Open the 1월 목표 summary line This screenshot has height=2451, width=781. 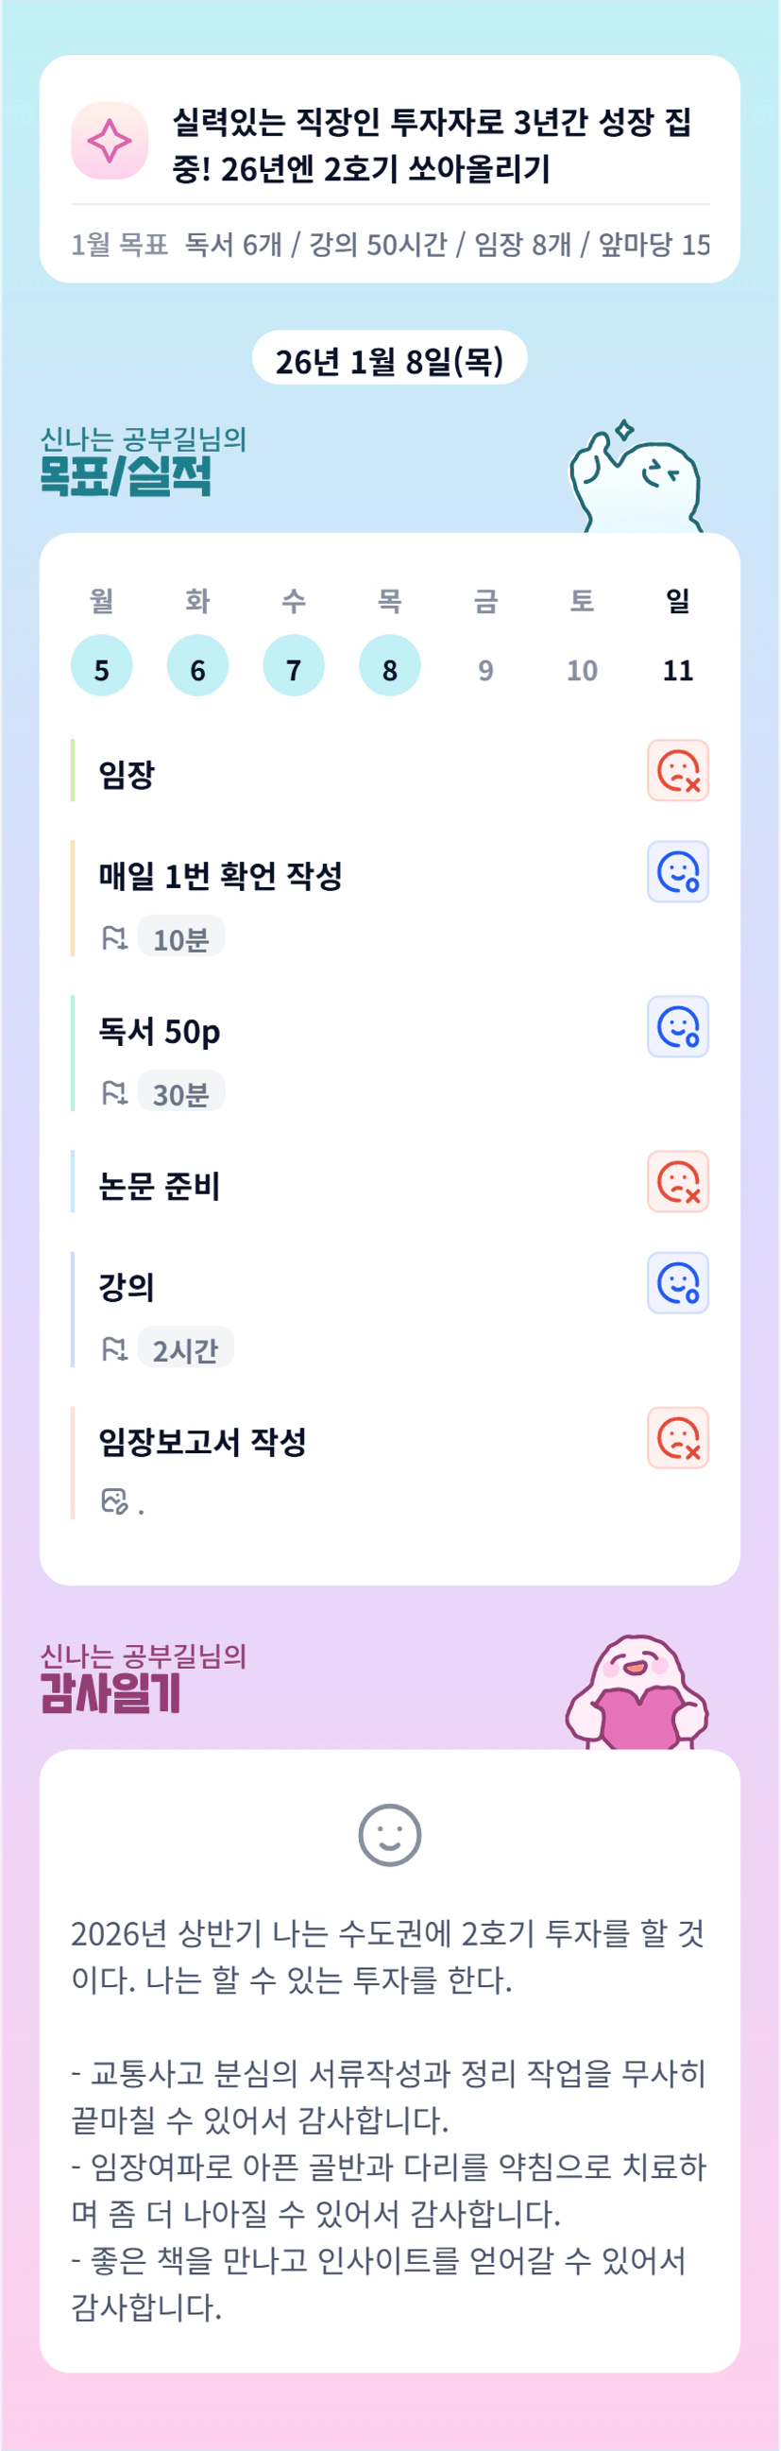point(390,245)
